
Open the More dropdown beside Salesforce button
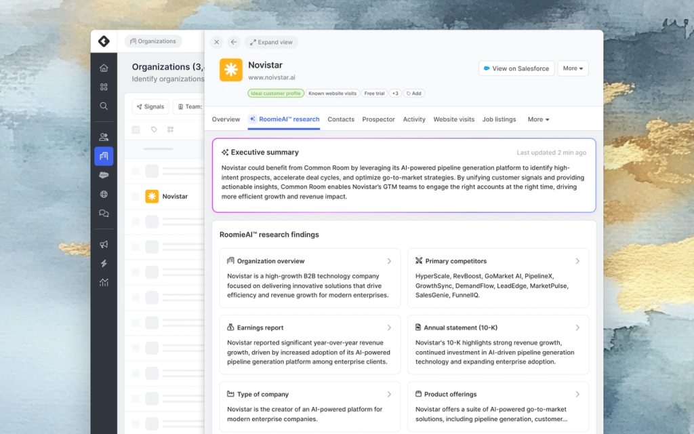(573, 68)
